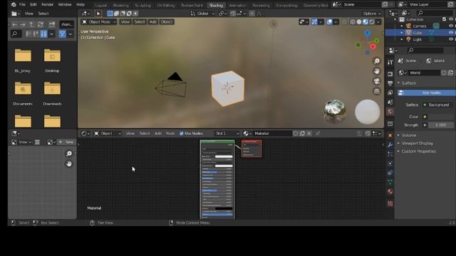Image resolution: width=456 pixels, height=256 pixels.
Task: Open the Window menu
Action: tap(65, 5)
